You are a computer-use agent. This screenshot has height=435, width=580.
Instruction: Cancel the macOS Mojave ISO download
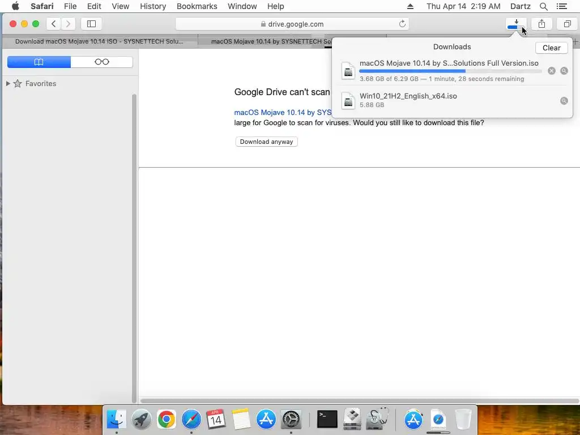[551, 71]
